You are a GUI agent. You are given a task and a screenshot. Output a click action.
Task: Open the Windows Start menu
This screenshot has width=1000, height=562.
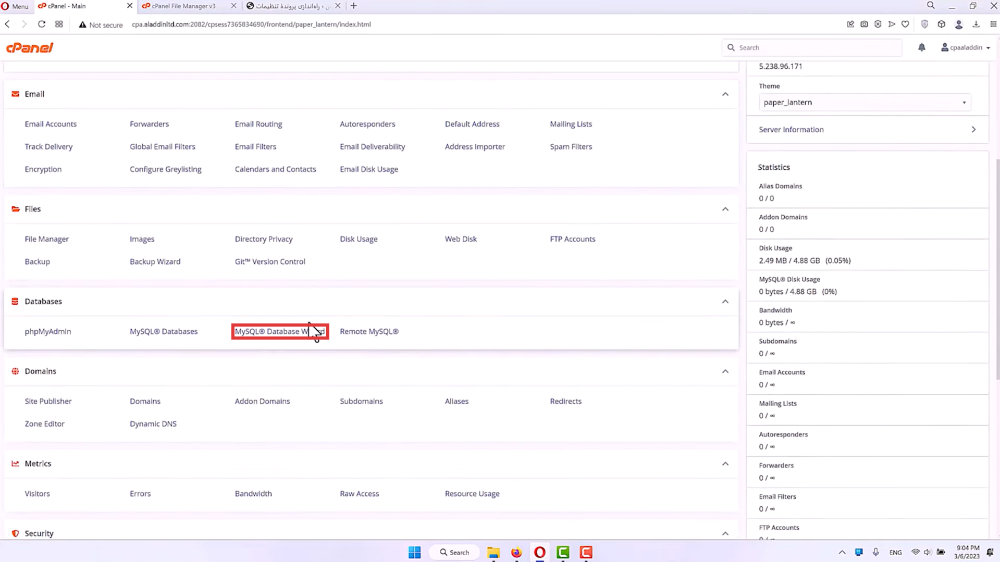coord(415,552)
